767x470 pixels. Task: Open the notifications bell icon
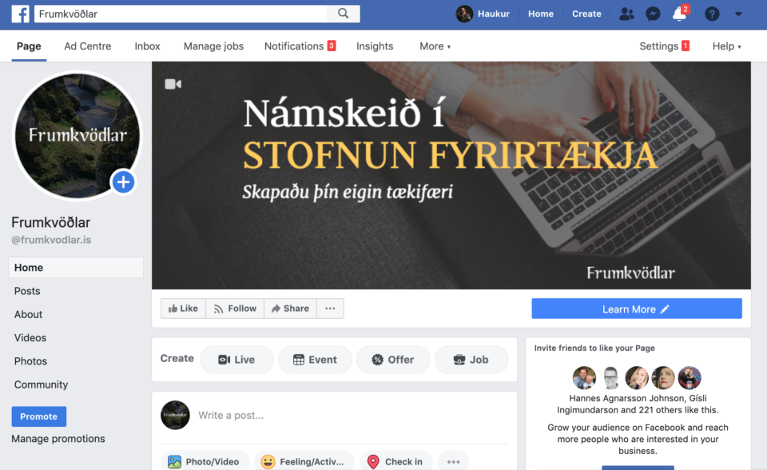pos(679,14)
